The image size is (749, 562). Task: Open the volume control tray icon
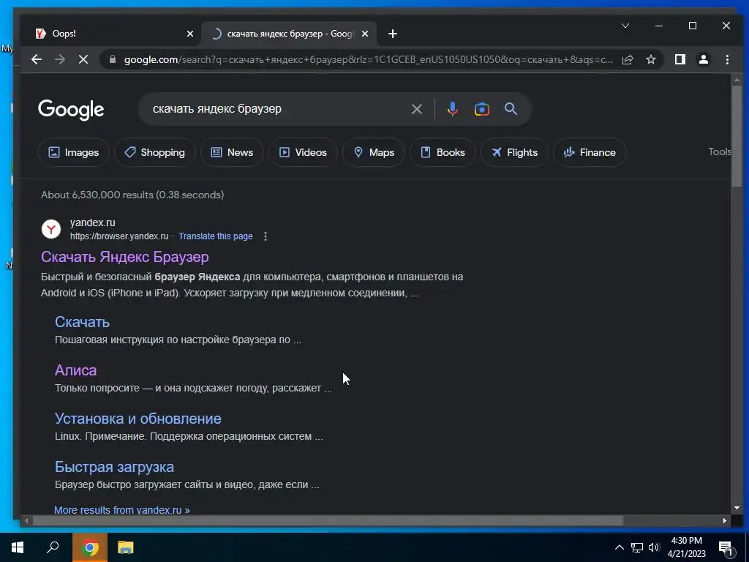pos(654,547)
